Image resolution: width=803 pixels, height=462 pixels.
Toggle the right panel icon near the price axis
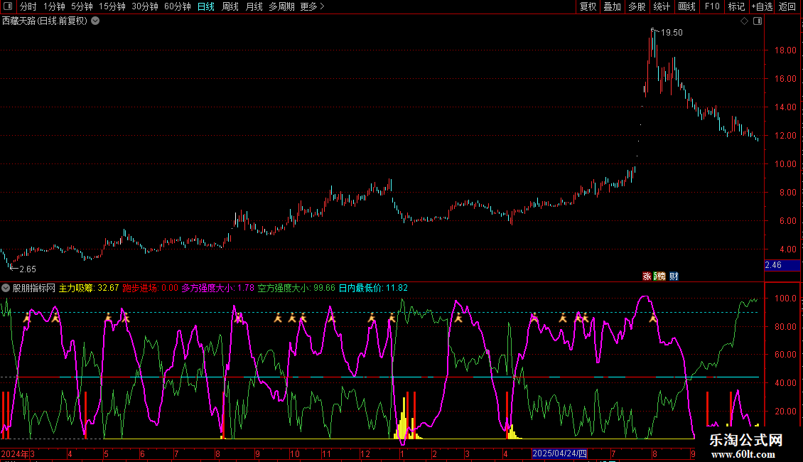[757, 21]
